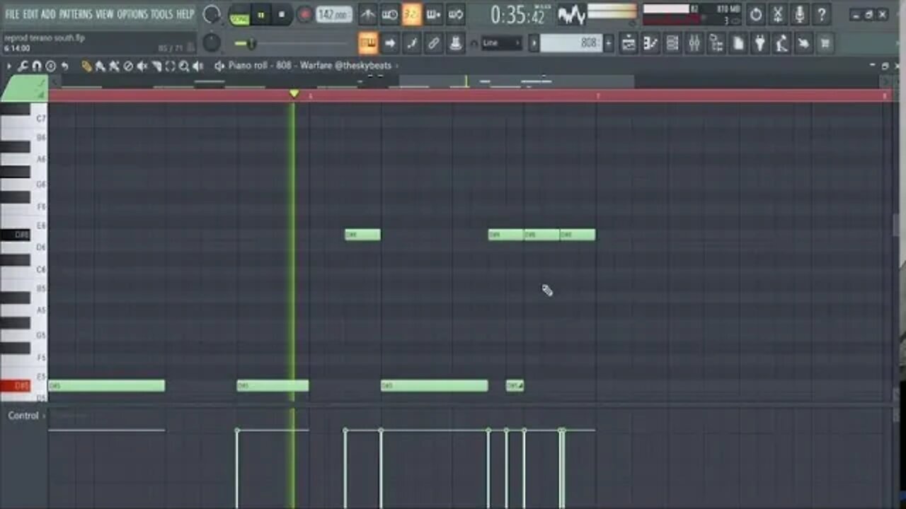Select the Draw pencil tool
Image resolution: width=906 pixels, height=509 pixels.
tap(86, 66)
